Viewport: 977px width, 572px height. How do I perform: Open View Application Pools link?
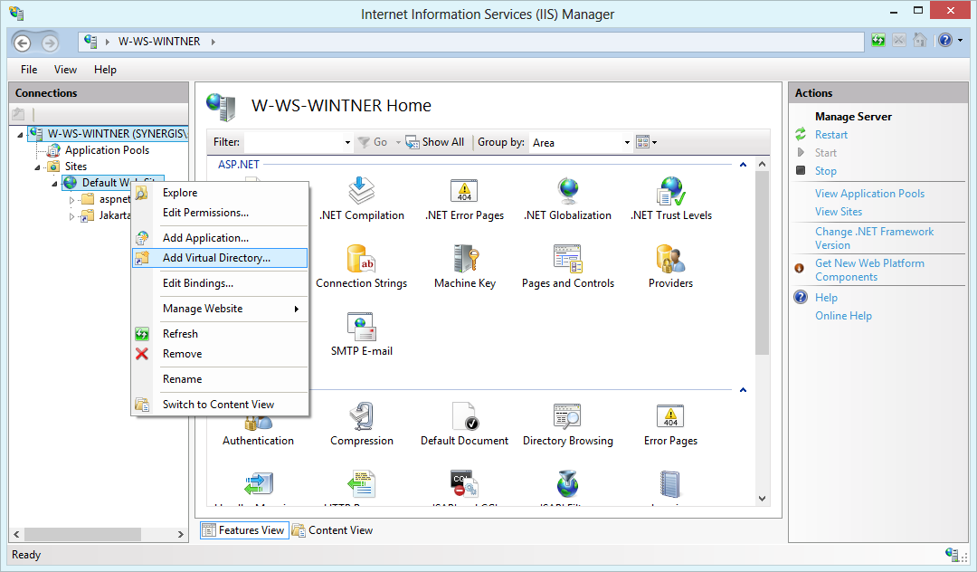[869, 193]
